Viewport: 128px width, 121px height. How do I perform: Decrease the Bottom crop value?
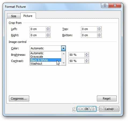pos(99,36)
